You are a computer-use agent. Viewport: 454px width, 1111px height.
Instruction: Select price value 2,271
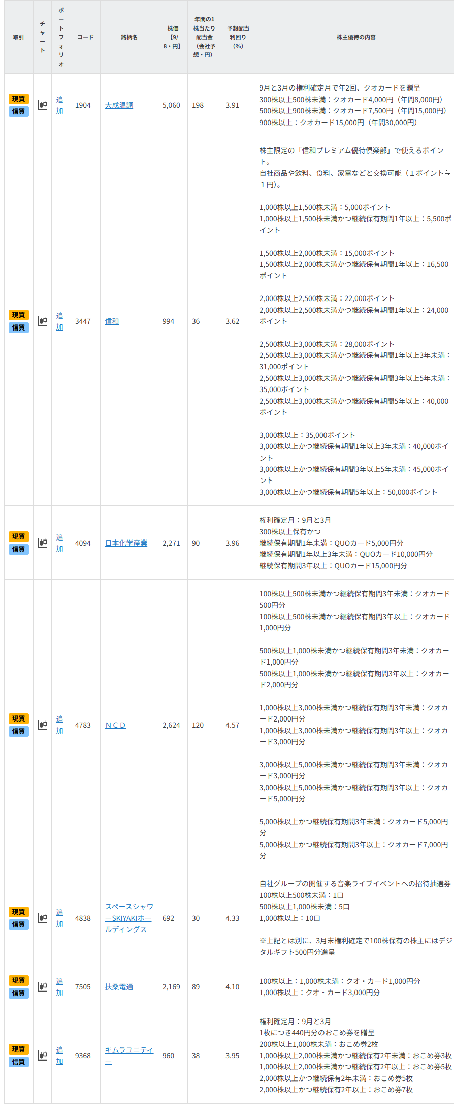click(x=171, y=543)
